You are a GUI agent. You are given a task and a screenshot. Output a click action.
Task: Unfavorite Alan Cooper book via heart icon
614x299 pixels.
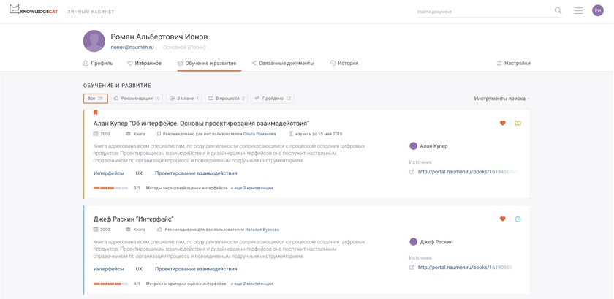[x=502, y=124]
